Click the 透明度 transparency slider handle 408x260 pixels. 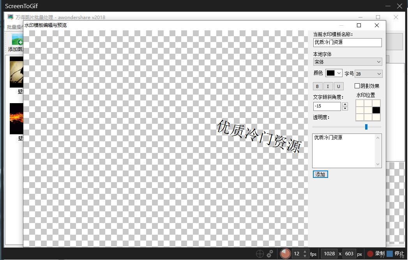[366, 127]
